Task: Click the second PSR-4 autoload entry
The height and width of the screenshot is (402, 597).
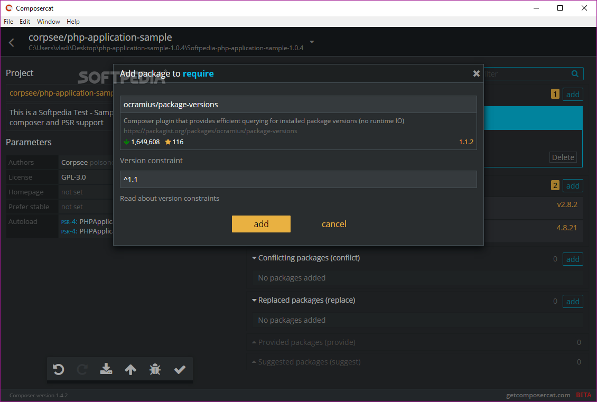Action: click(87, 231)
